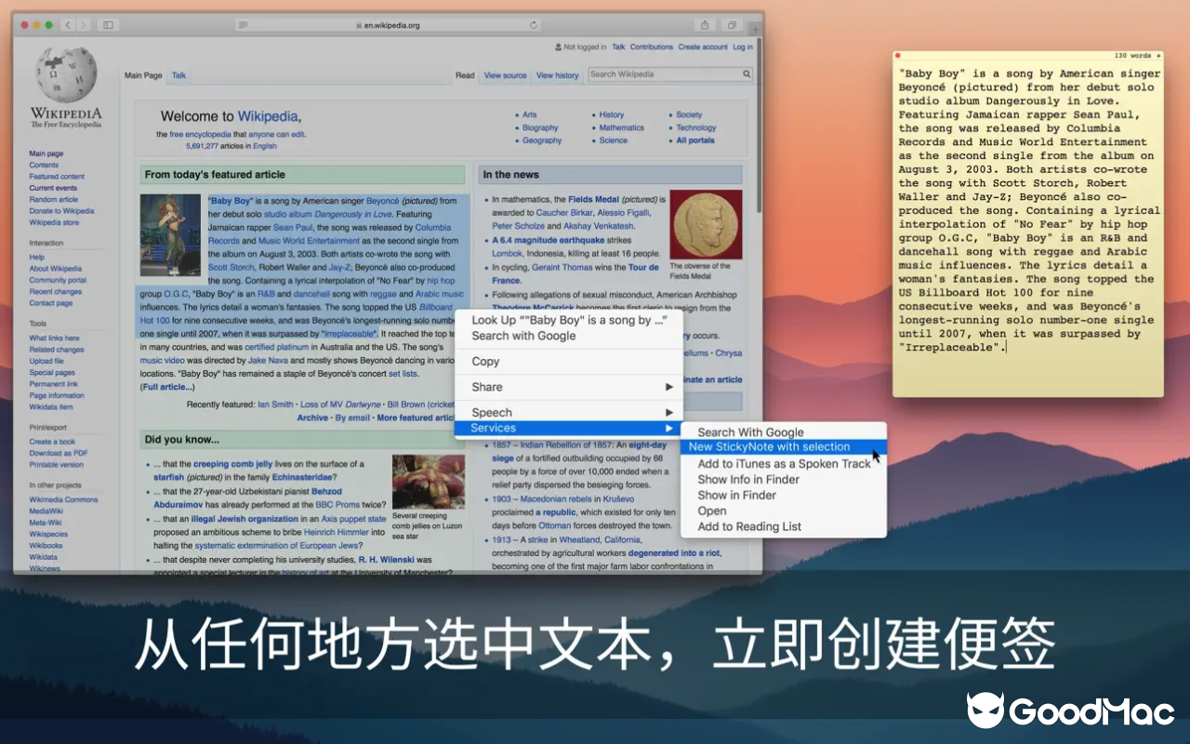Viewport: 1190px width, 744px height.
Task: Open the Talk tab
Action: [178, 75]
